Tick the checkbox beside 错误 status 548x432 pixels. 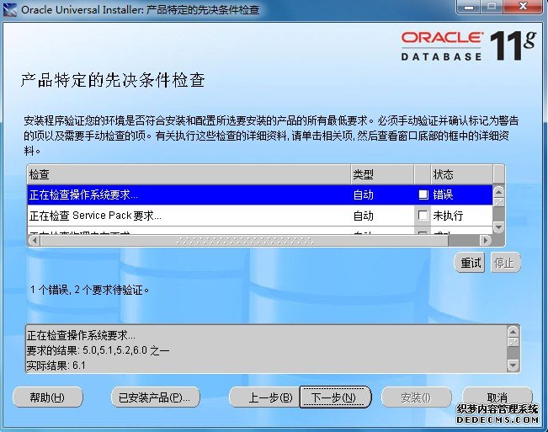423,195
